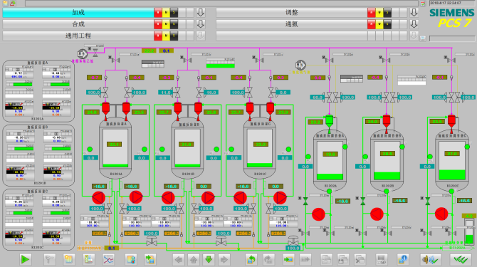Click the blue info help icon
477x267 pixels.
click(402, 259)
